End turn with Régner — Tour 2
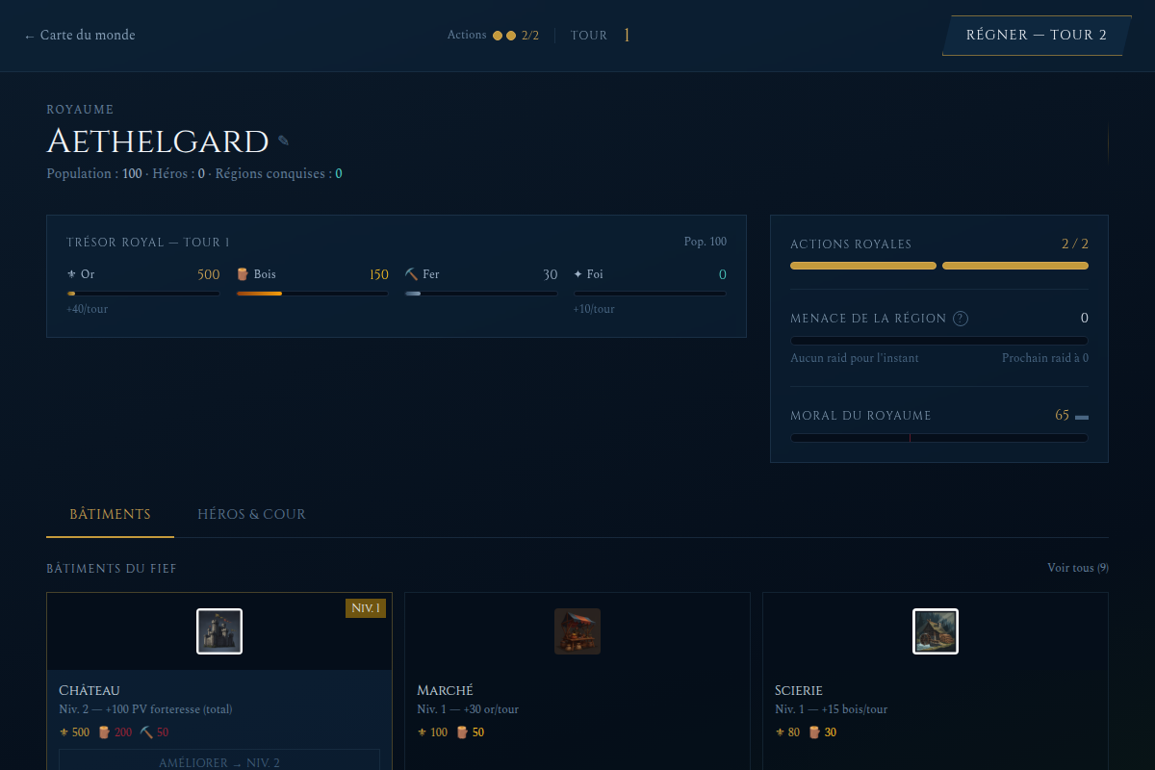Screen dimensions: 1155x770 (x=1037, y=36)
